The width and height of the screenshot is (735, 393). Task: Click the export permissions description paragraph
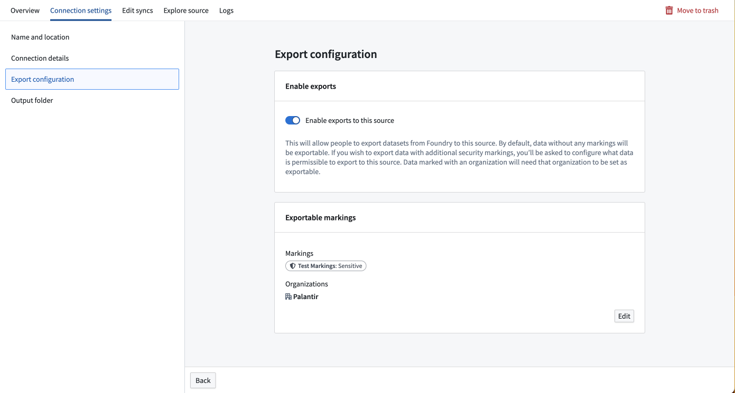click(459, 157)
